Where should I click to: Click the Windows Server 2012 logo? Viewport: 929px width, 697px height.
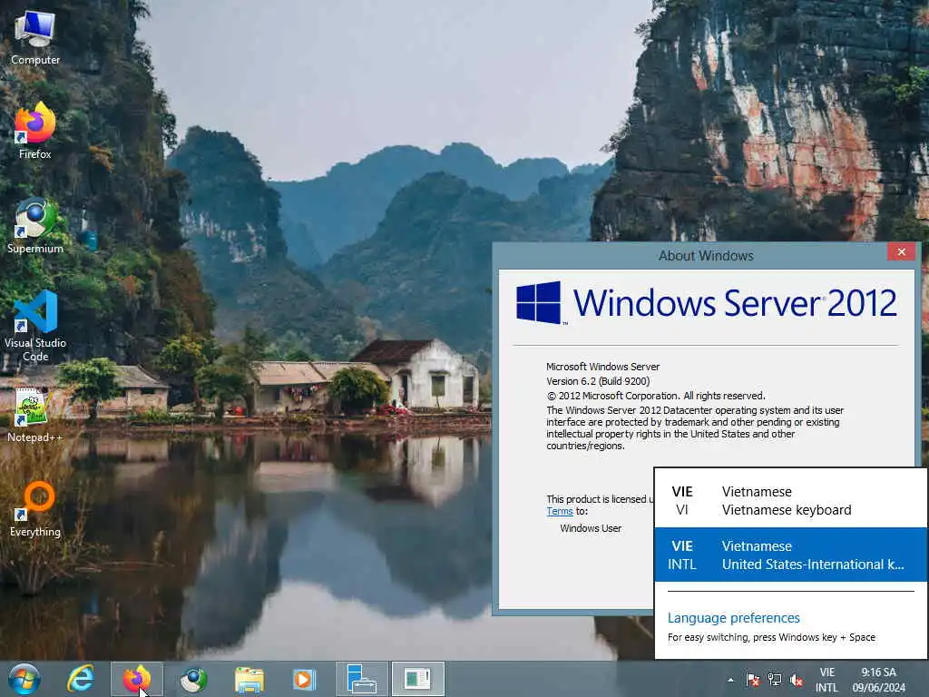click(706, 303)
